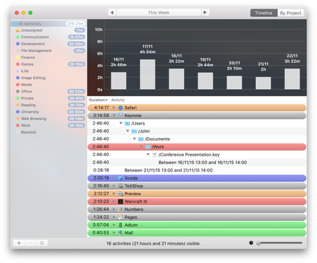
Task: Collapse the Keynote activity row
Action: [x=114, y=115]
